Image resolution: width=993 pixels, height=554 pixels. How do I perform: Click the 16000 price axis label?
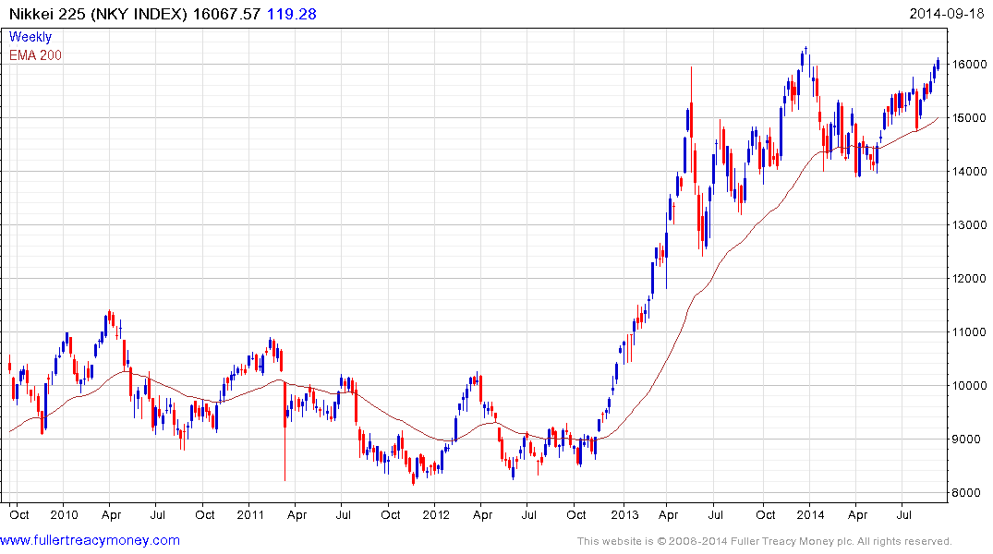click(x=969, y=64)
